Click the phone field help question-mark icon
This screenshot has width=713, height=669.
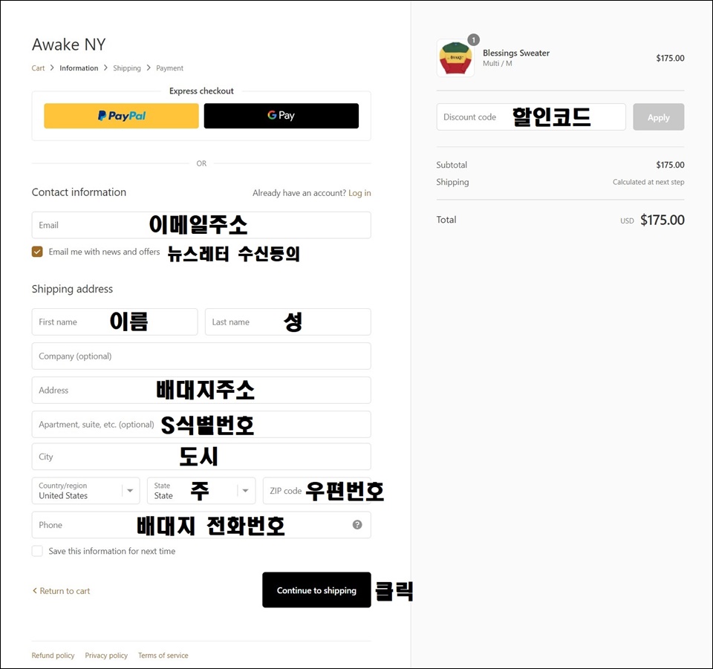[x=357, y=525]
